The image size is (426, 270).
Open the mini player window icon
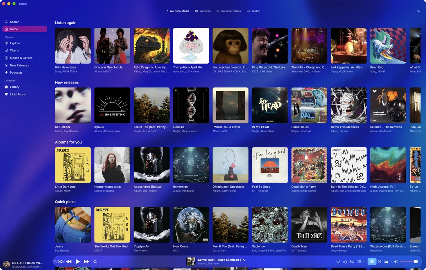click(386, 261)
